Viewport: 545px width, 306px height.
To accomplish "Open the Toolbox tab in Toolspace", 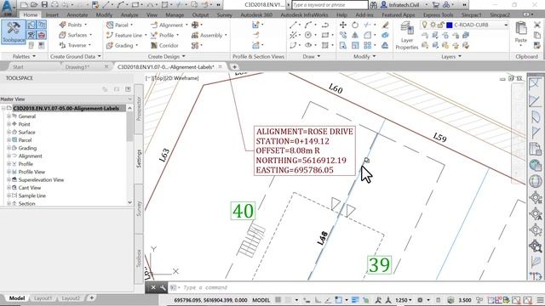I will click(x=139, y=258).
